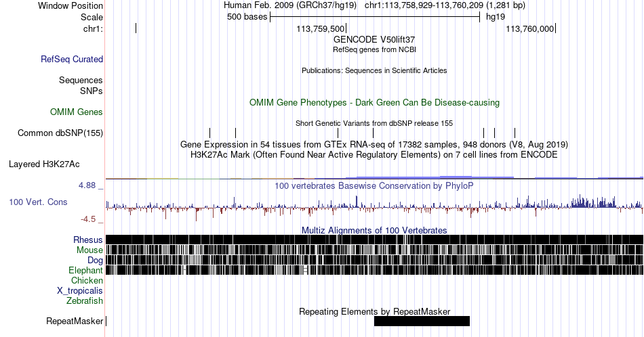
Task: Click the 500 bases scale bar
Action: pos(375,17)
